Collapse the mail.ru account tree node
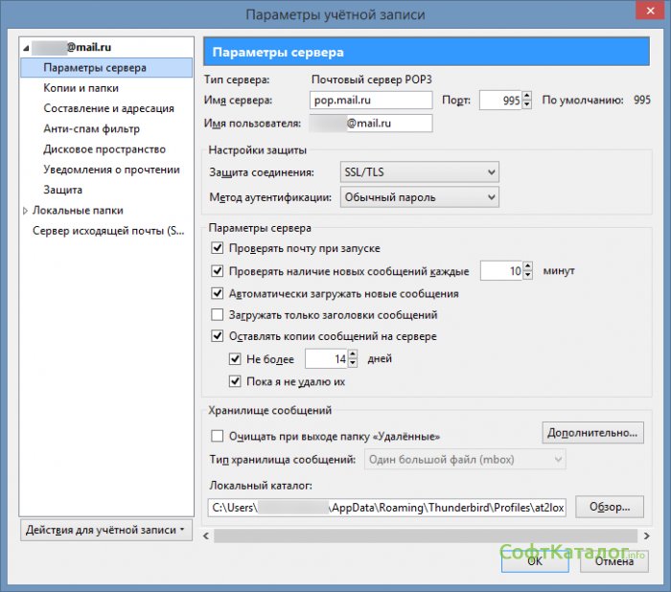The height and width of the screenshot is (592, 671). click(x=26, y=47)
